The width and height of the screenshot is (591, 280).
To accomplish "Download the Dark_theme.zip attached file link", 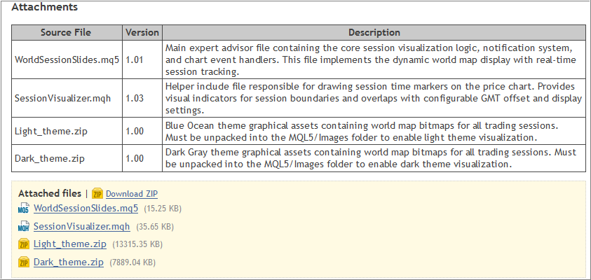I will 68,262.
